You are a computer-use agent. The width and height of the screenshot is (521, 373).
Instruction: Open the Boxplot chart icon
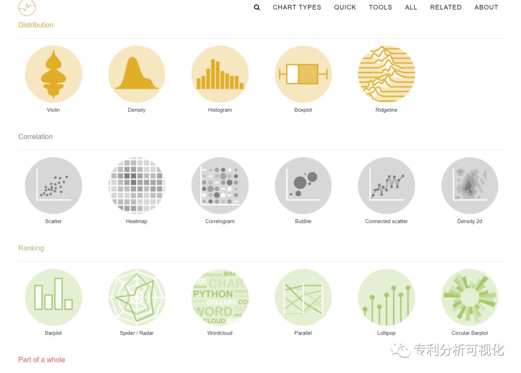303,74
